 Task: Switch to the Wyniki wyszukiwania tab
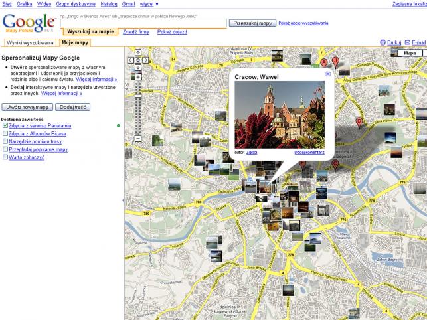tap(30, 42)
